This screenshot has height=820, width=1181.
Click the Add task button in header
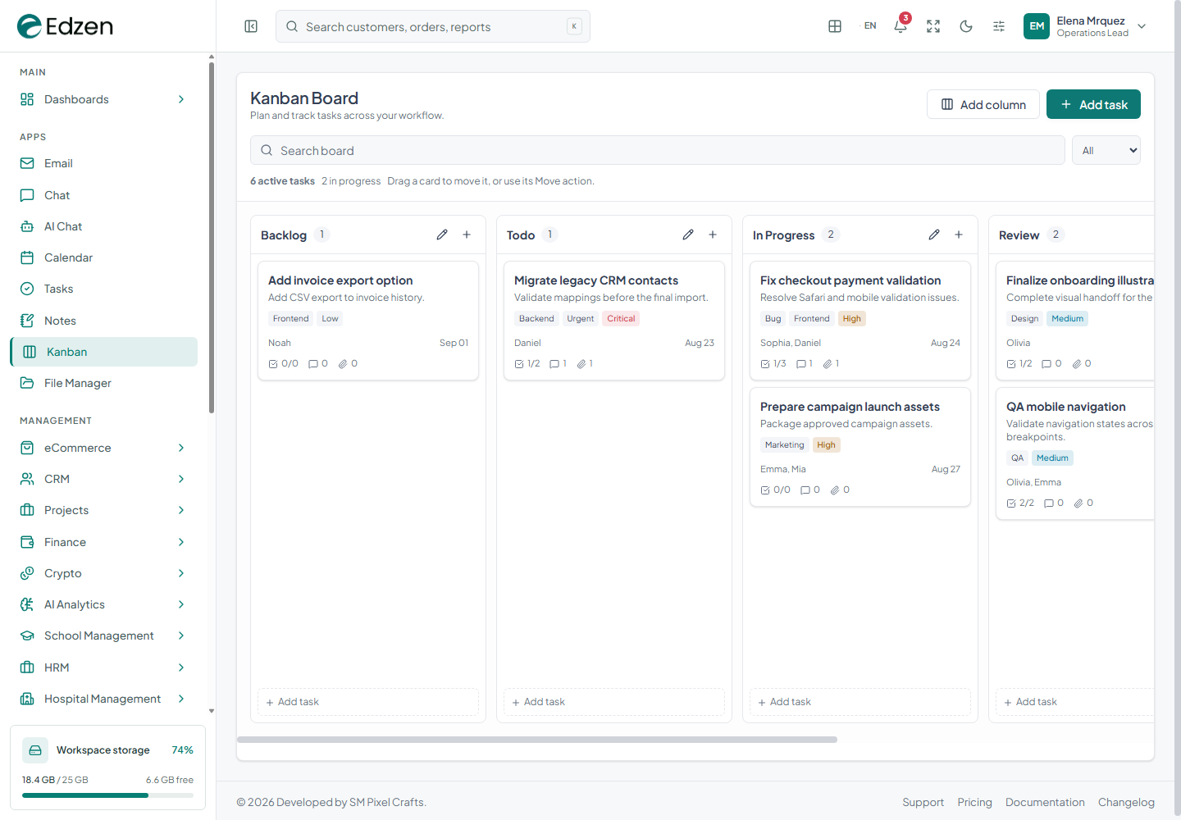tap(1093, 104)
